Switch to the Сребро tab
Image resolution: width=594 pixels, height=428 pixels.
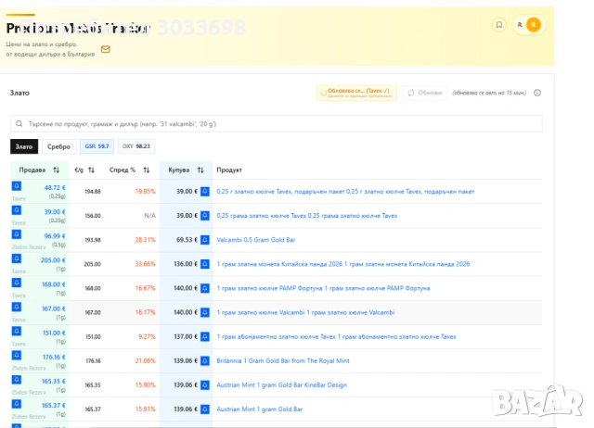[58, 146]
